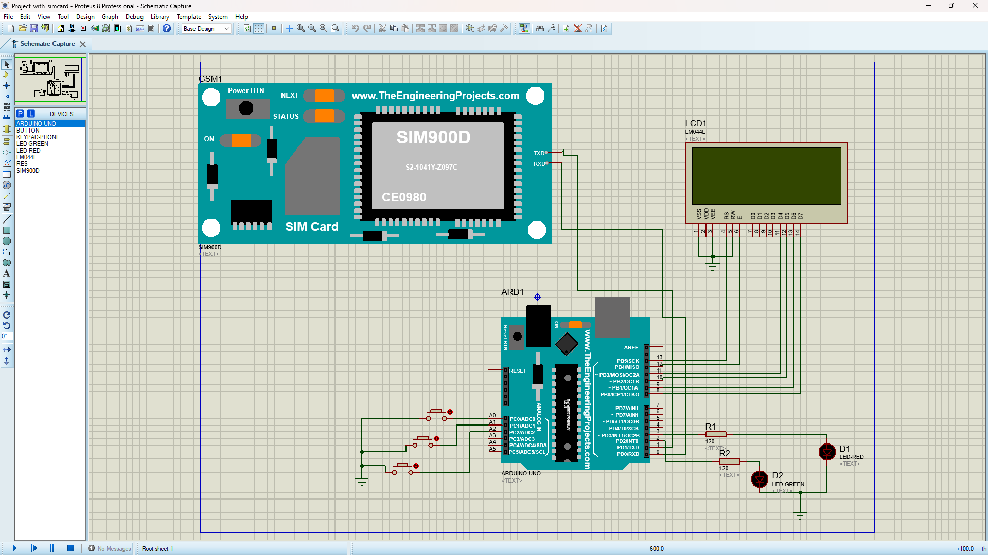Click the Stop simulation button
This screenshot has height=555, width=988.
coord(70,548)
